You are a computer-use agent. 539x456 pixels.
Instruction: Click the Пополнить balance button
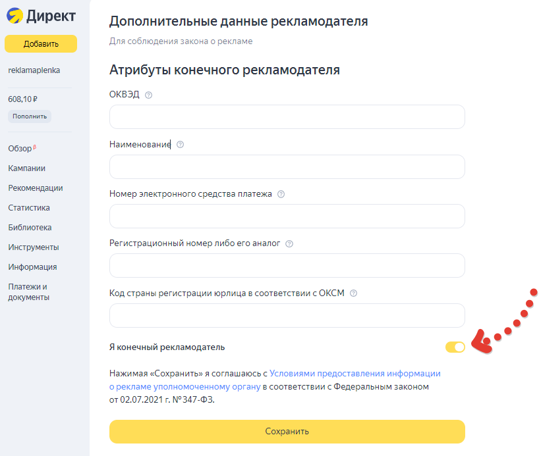pyautogui.click(x=30, y=116)
